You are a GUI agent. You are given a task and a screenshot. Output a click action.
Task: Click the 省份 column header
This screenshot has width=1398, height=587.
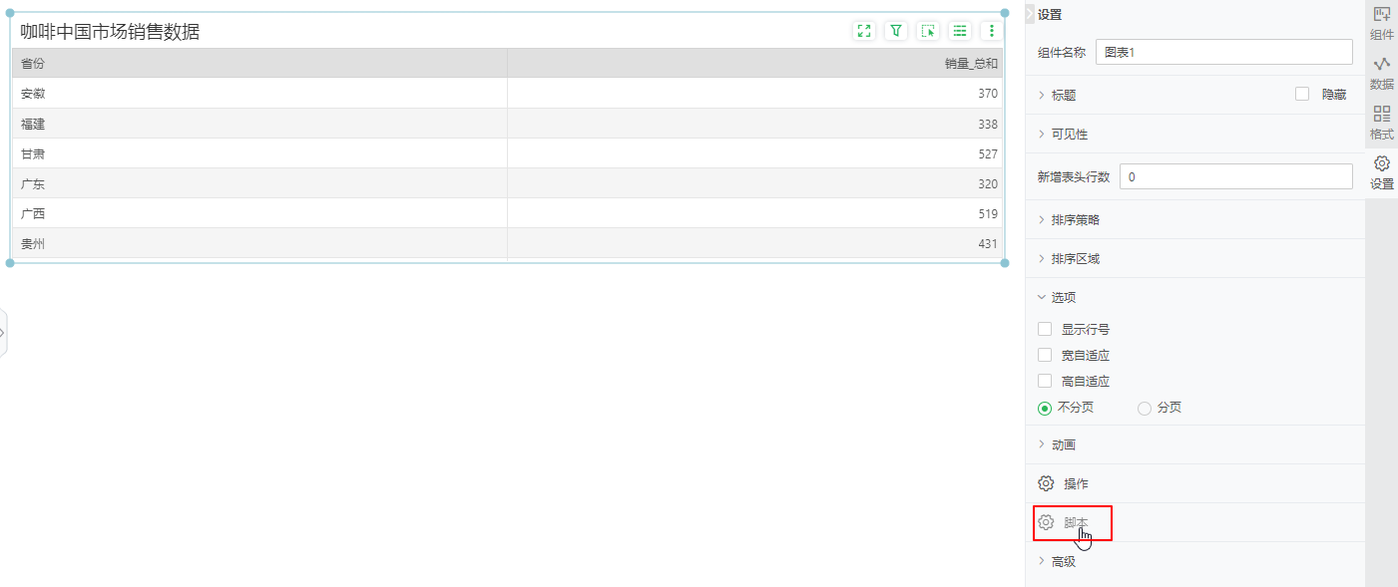pyautogui.click(x=33, y=64)
